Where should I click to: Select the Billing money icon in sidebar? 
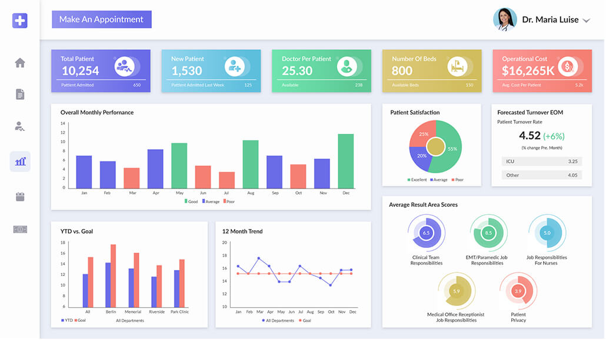[19, 230]
